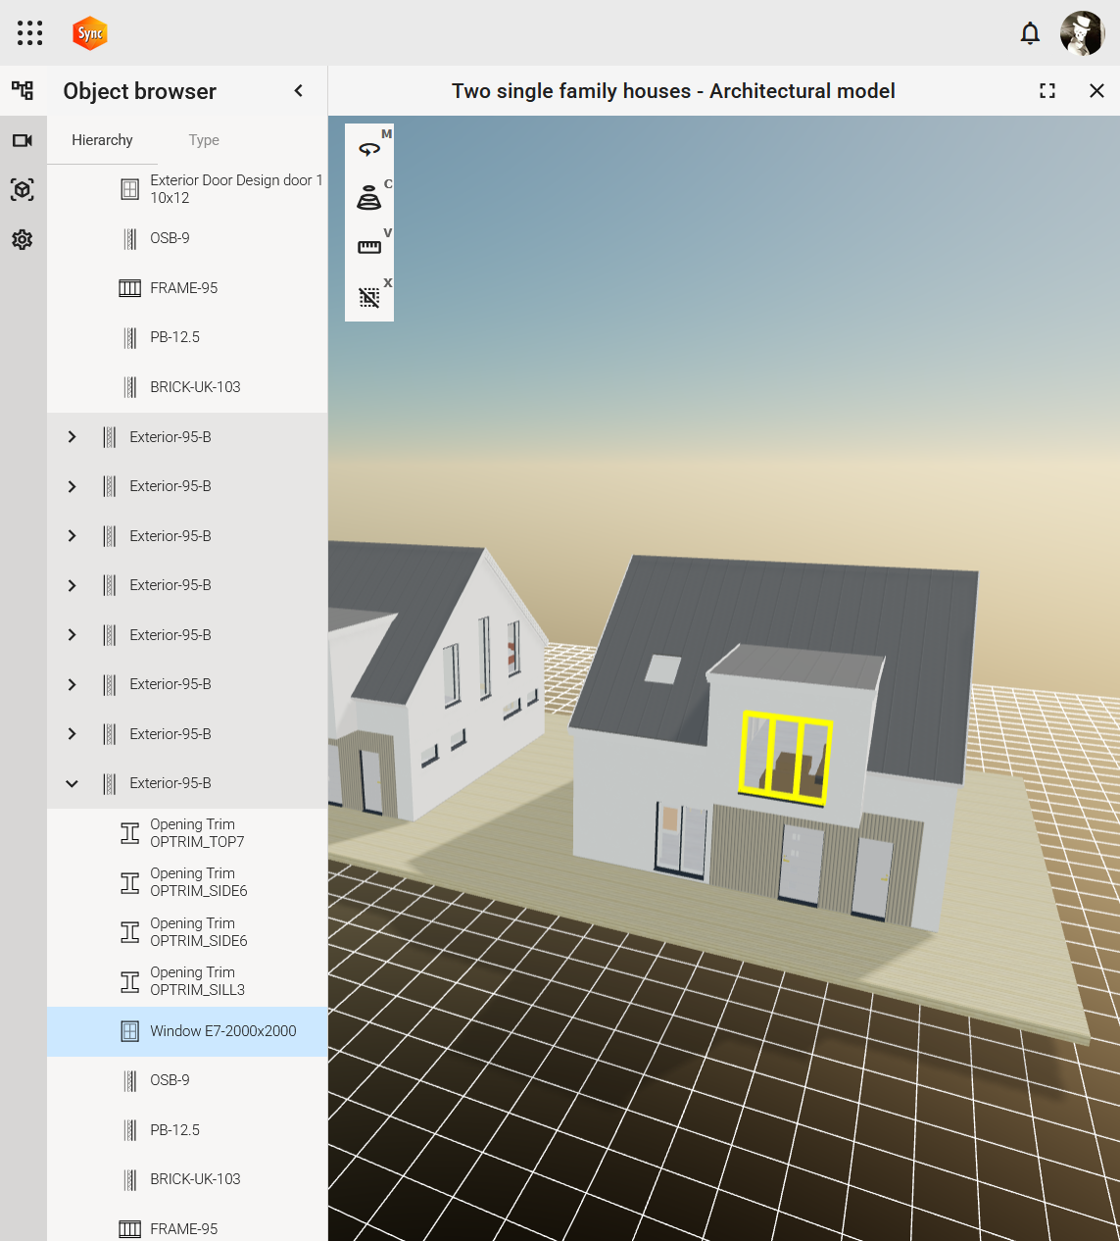Select the ruler measure tool marked V
Screen dimensions: 1120x1241
(369, 247)
